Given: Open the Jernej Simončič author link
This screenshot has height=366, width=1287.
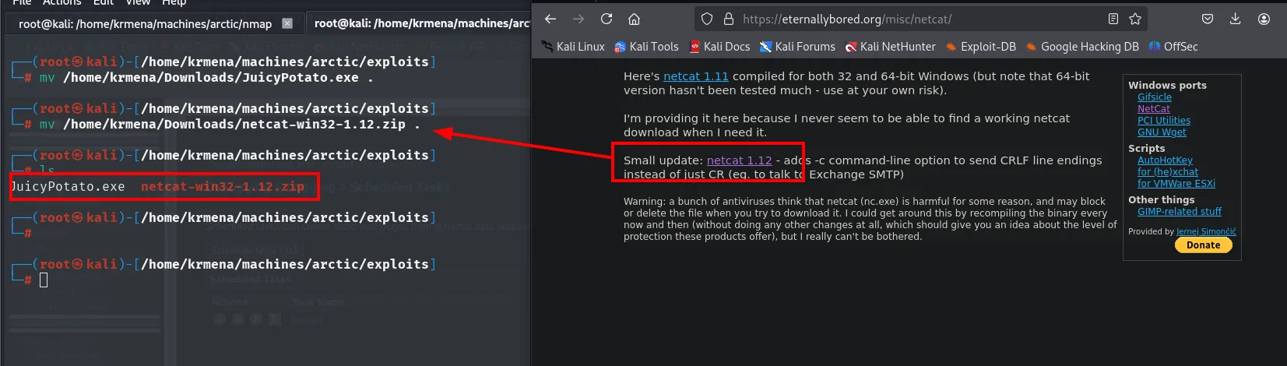Looking at the screenshot, I should [1206, 231].
